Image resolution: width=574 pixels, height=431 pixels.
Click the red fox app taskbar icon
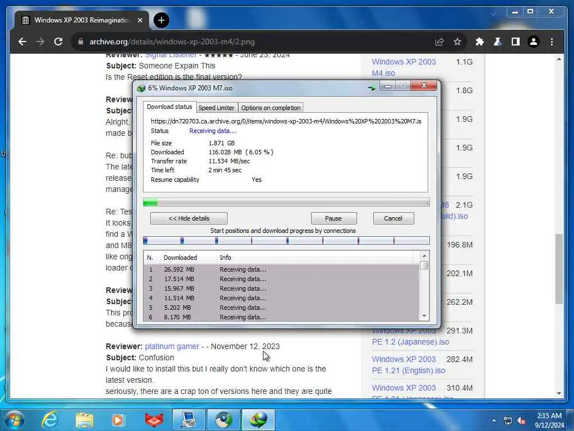tap(154, 420)
